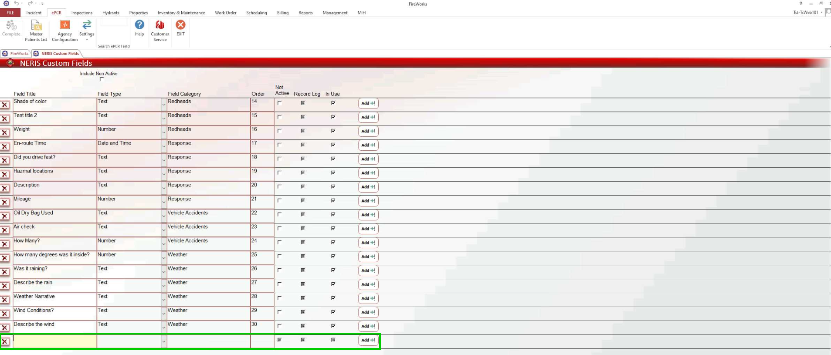Image resolution: width=831 pixels, height=355 pixels.
Task: Open the Master Patients List
Action: coord(36,30)
